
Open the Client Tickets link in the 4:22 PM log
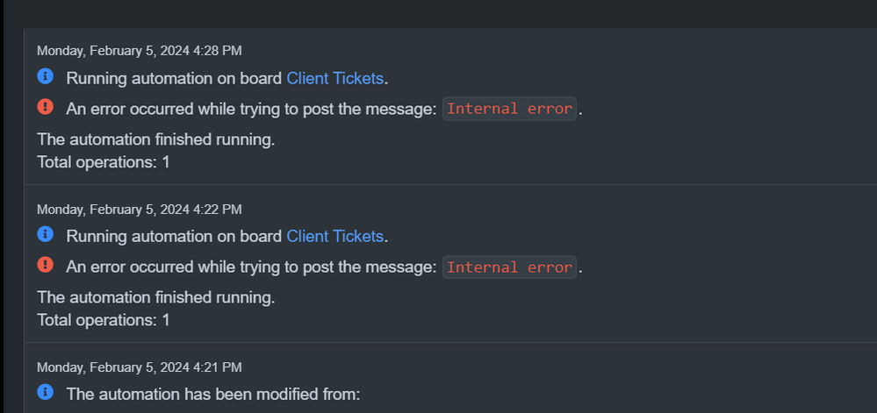coord(335,237)
